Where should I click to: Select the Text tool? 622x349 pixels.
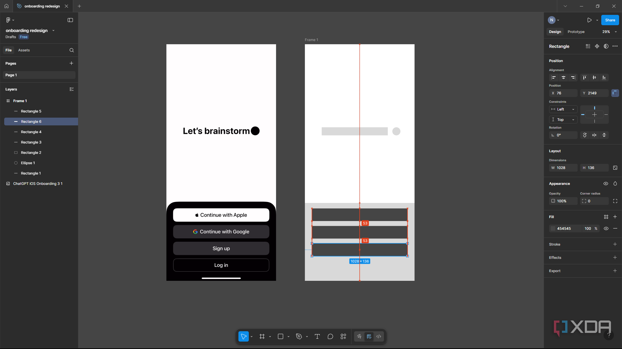[317, 336]
